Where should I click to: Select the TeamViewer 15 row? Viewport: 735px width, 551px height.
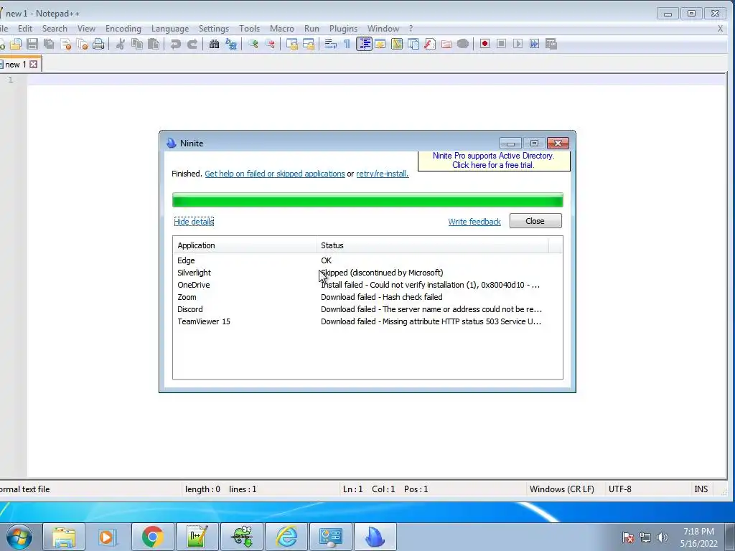[x=367, y=321]
